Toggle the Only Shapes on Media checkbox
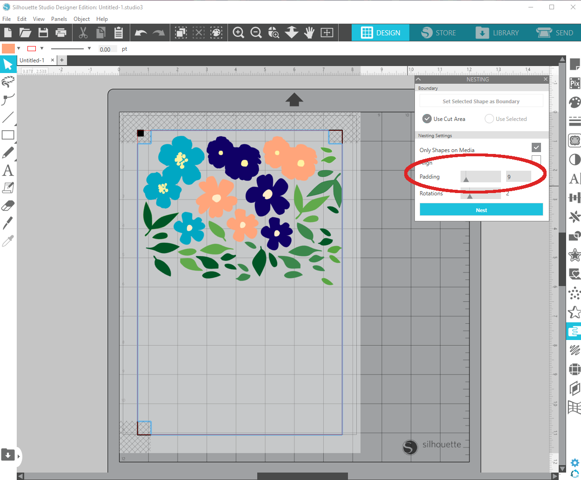The image size is (581, 480). (x=536, y=147)
